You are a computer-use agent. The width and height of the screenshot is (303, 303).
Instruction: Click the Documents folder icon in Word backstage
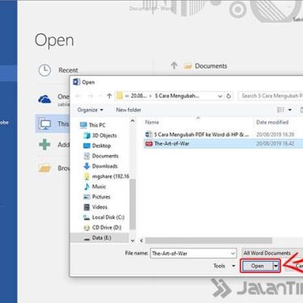[187, 66]
